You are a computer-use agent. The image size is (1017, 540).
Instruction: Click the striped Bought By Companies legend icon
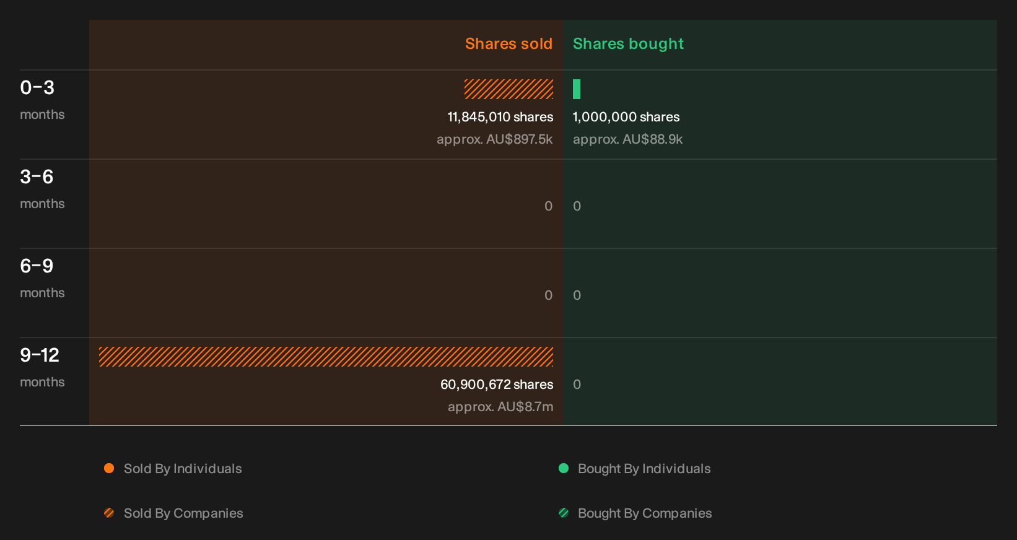tap(564, 513)
